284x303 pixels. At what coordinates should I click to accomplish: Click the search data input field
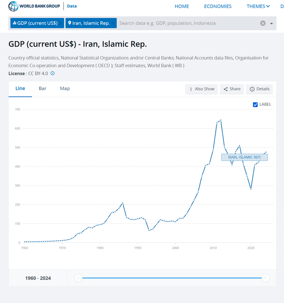tap(186, 23)
